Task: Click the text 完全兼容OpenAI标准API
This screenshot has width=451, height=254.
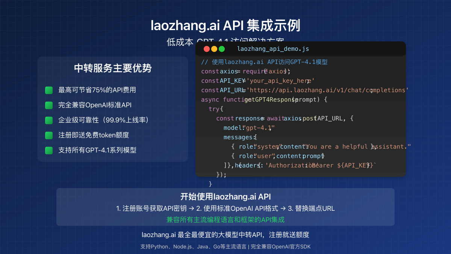Action: click(95, 105)
